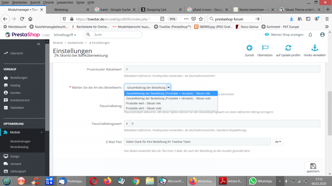Collapse the Module sidebar section
The image size is (332, 186).
coord(41,132)
